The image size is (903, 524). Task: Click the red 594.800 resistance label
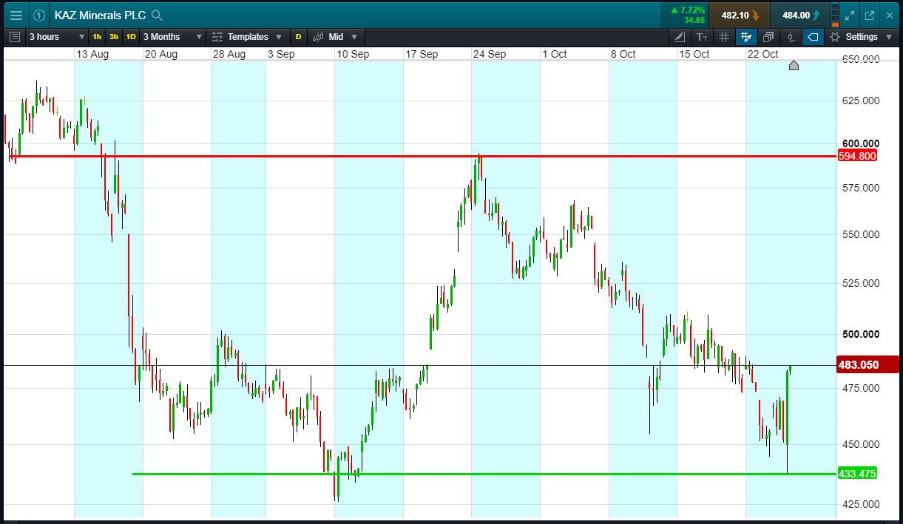857,156
